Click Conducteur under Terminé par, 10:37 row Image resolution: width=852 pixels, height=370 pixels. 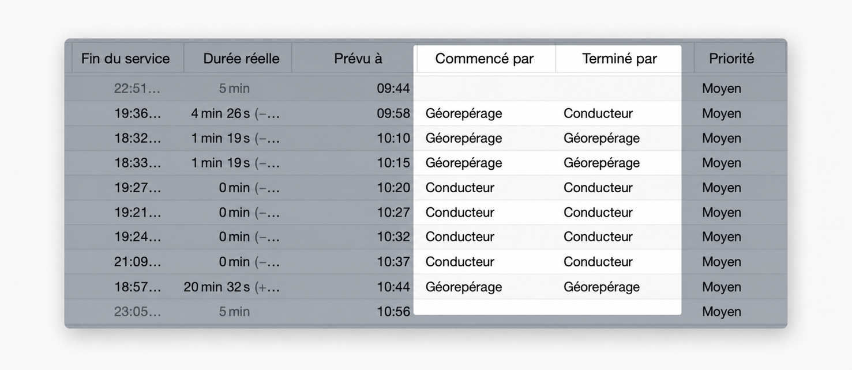(x=598, y=262)
